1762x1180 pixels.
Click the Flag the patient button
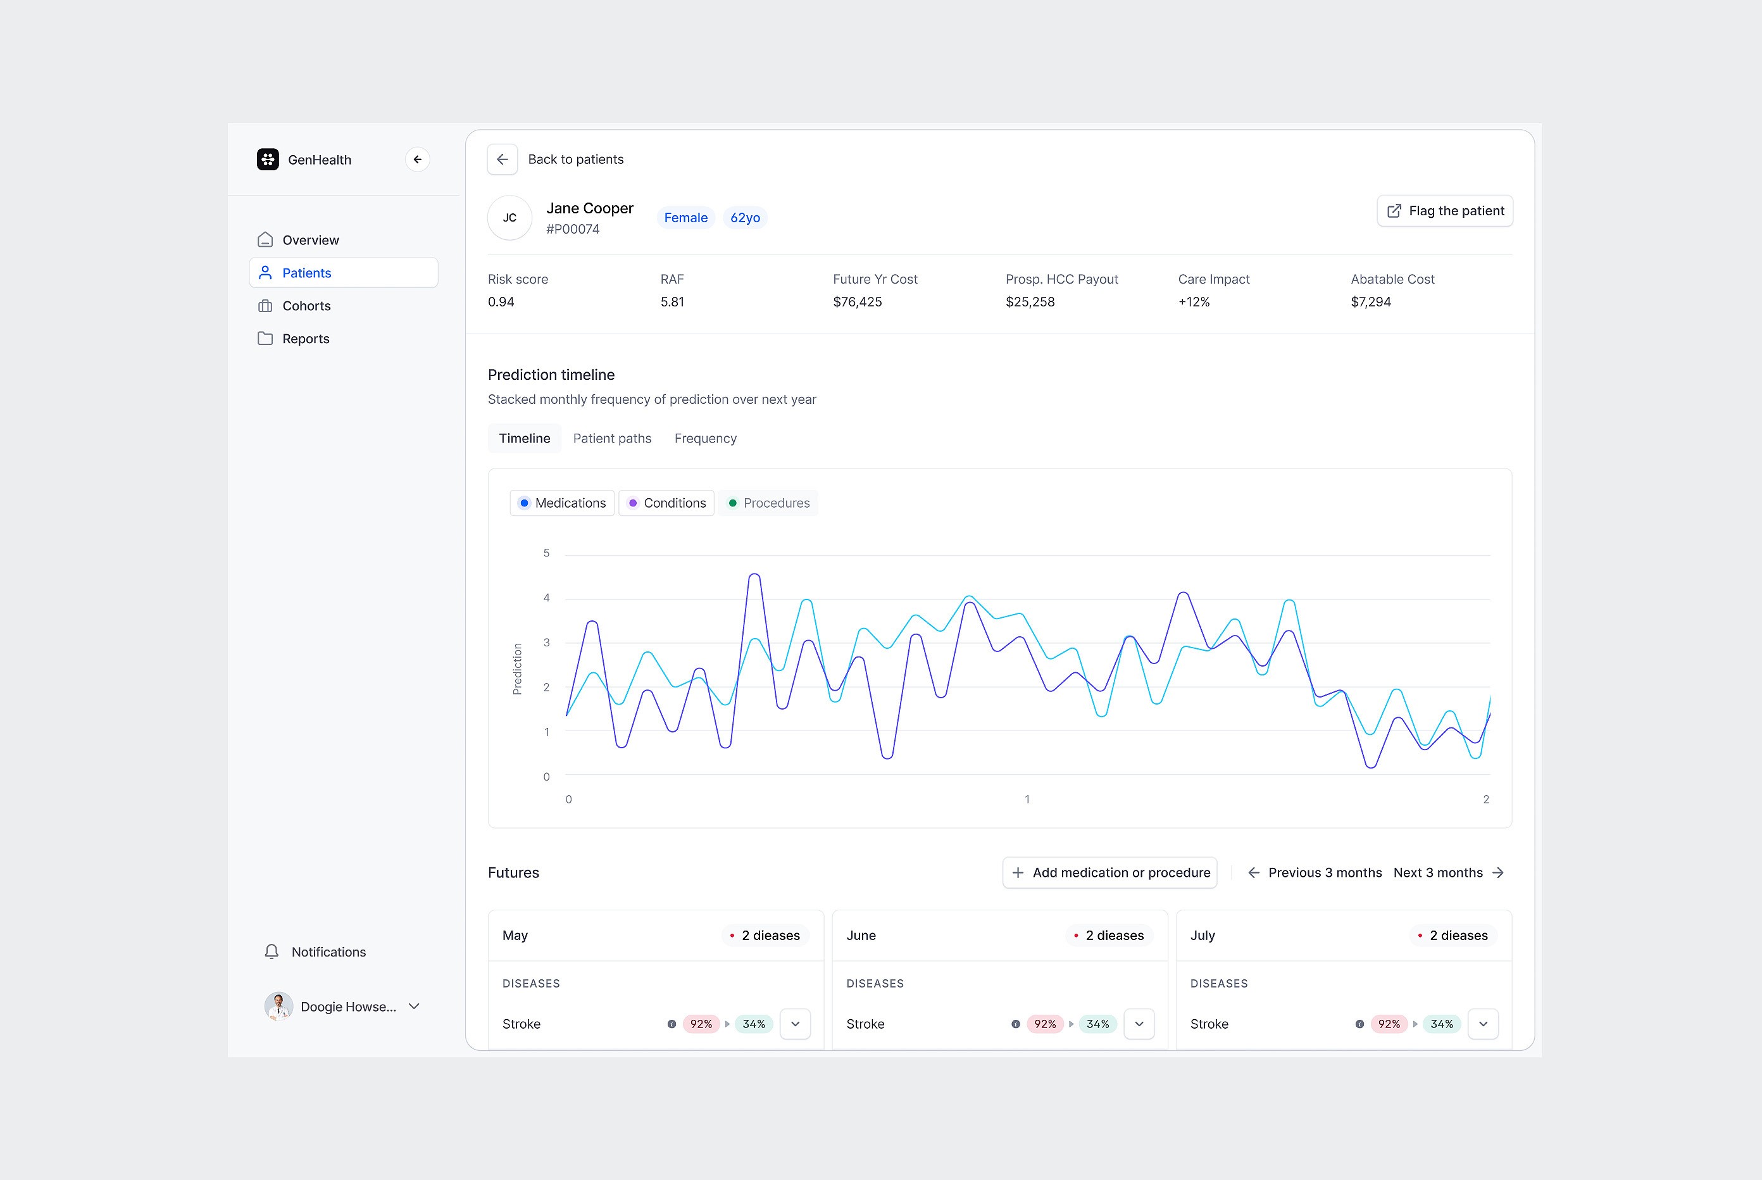1444,211
